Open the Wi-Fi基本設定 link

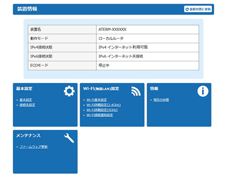pos(97,100)
